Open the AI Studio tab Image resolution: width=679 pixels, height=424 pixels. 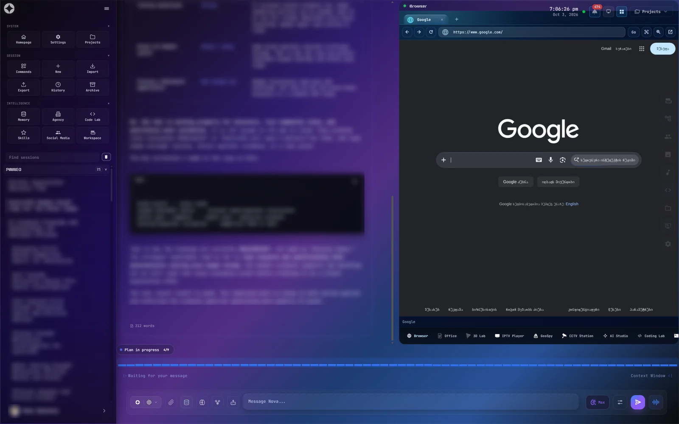pyautogui.click(x=615, y=336)
